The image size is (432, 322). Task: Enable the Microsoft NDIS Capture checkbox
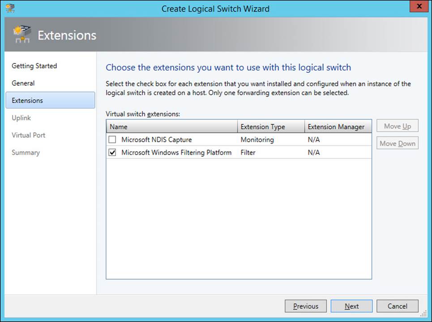[112, 140]
